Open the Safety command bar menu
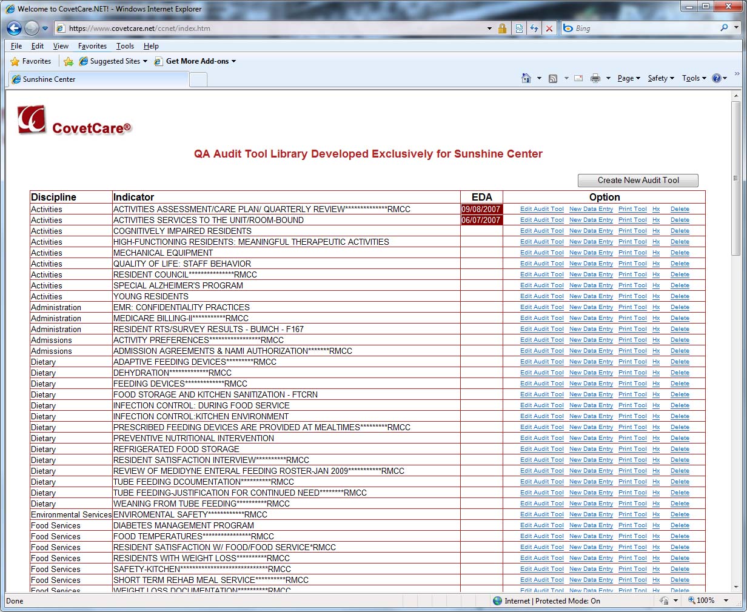 tap(661, 78)
